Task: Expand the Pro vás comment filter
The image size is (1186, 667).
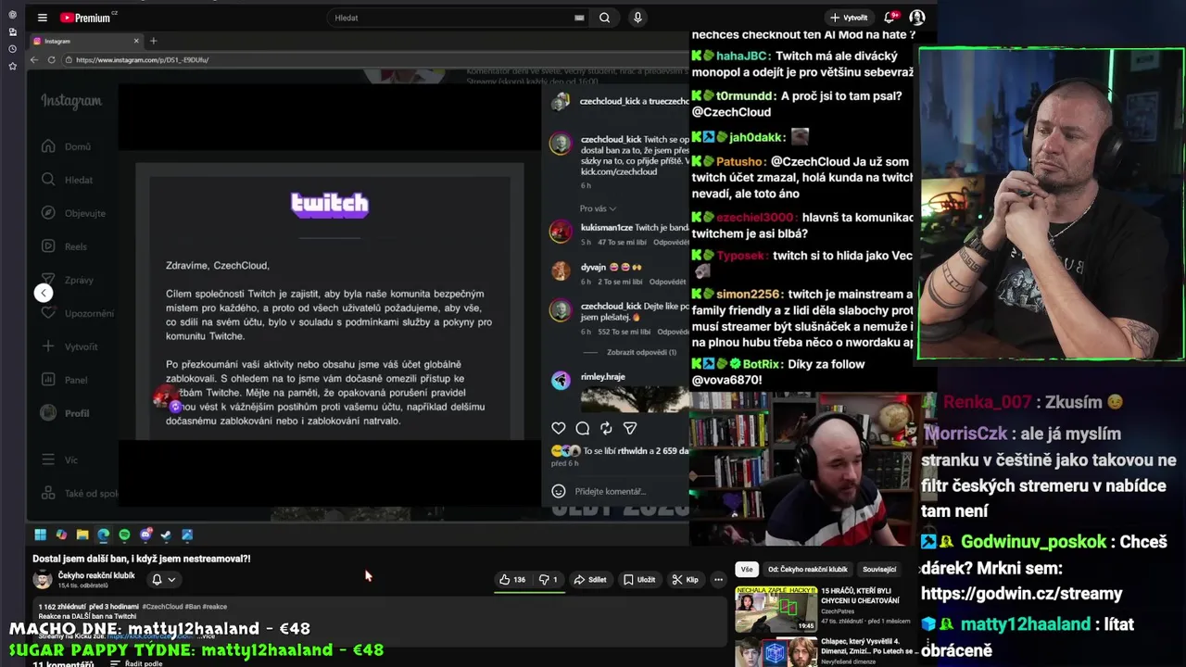Action: point(598,208)
